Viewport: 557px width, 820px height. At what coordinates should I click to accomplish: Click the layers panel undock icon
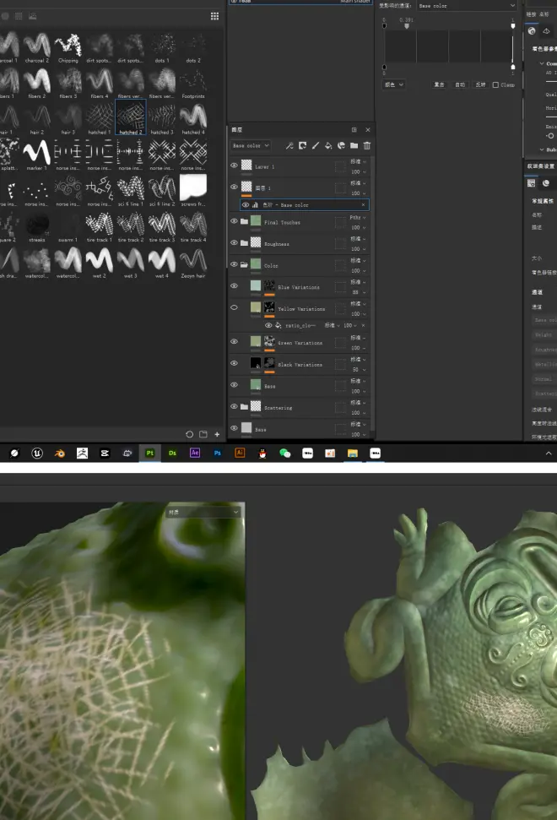pos(354,130)
